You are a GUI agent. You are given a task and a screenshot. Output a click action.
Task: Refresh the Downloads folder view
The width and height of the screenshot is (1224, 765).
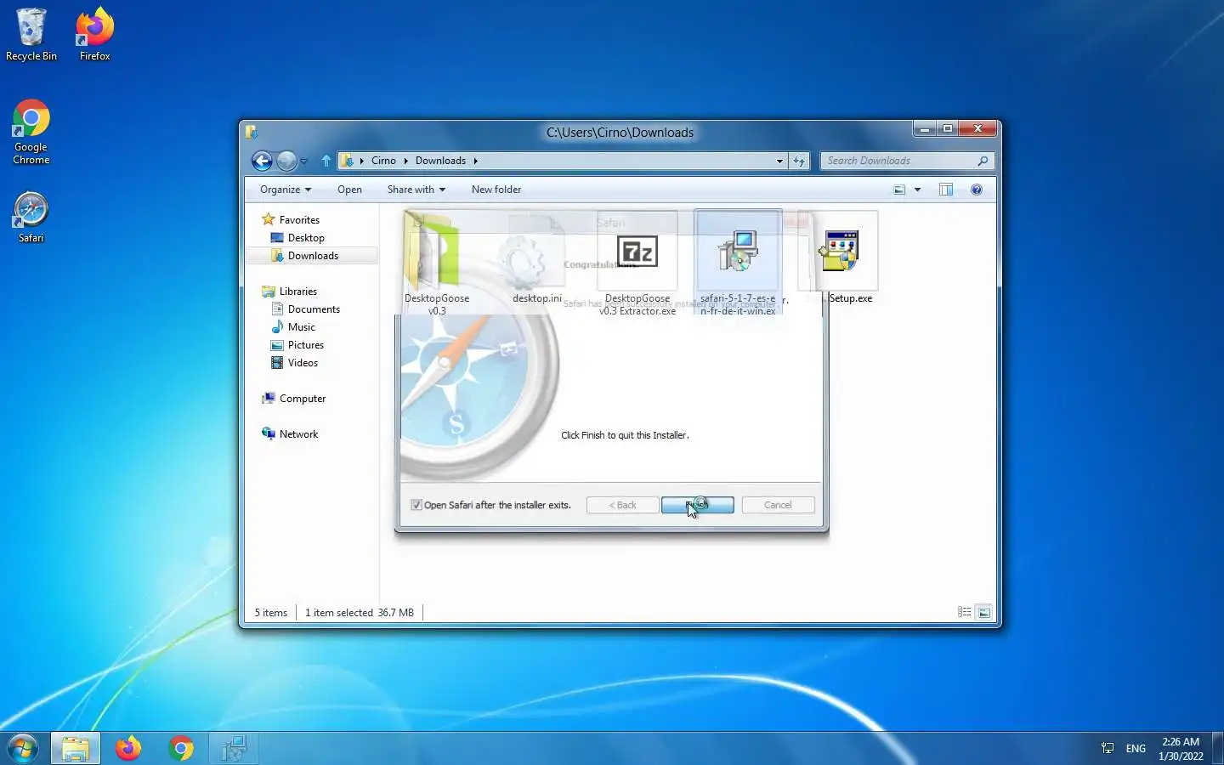pyautogui.click(x=799, y=161)
